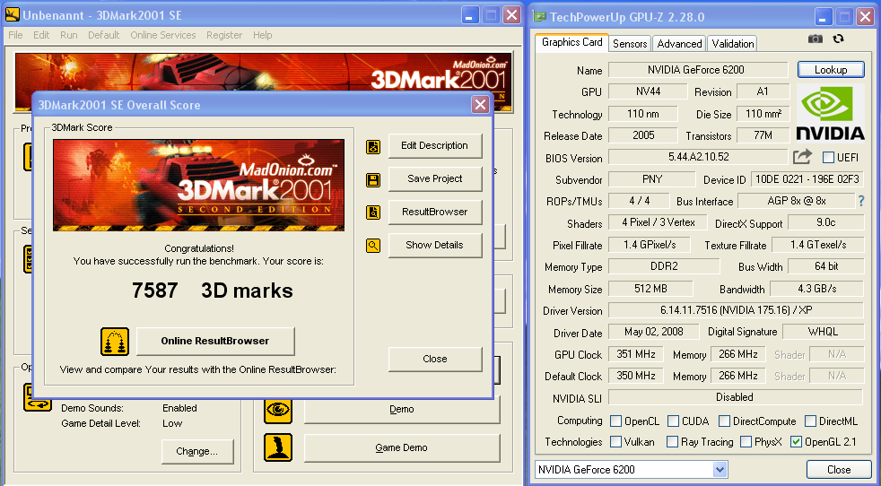
Task: Toggle the Ray Tracing checkbox
Action: pos(672,441)
